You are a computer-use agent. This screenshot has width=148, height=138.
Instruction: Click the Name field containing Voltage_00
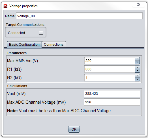tap(79, 16)
